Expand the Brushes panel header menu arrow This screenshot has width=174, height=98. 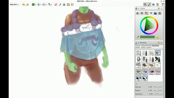tap(139, 43)
